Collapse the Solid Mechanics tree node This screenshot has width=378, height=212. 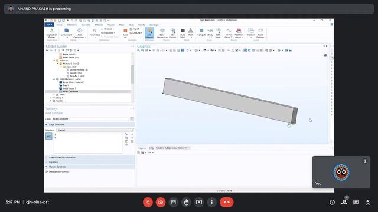point(54,79)
